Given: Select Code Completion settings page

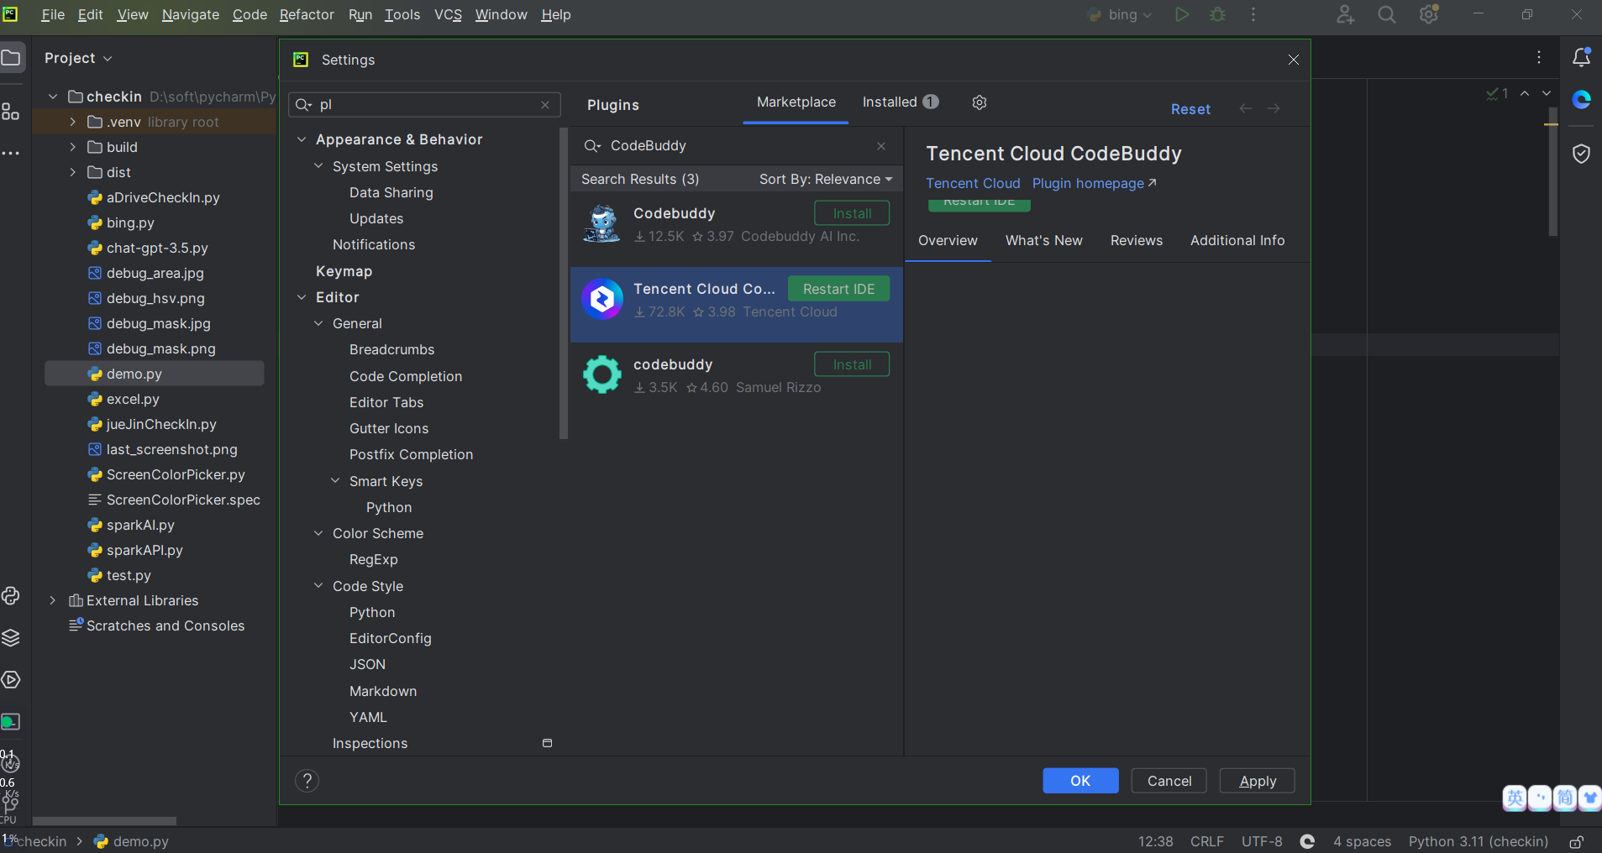Looking at the screenshot, I should pos(406,376).
